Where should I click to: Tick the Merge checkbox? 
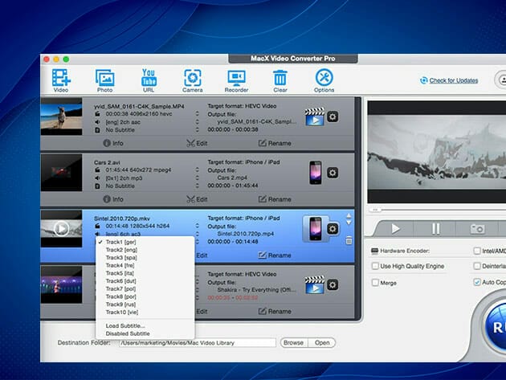pos(375,282)
